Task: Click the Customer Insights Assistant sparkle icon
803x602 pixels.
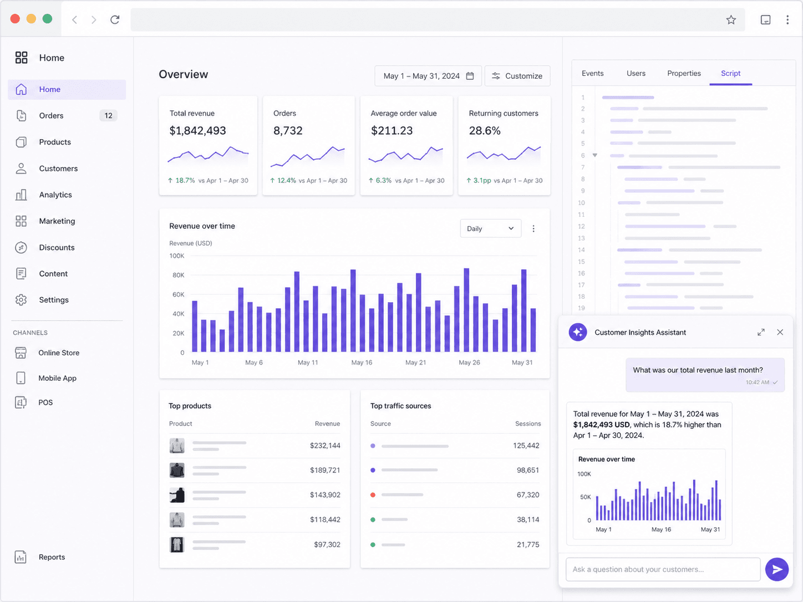Action: click(578, 332)
